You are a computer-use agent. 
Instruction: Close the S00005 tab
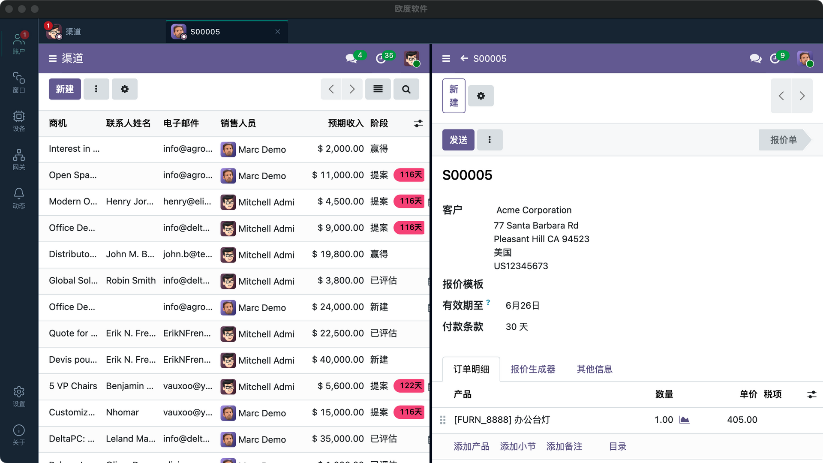point(278,32)
